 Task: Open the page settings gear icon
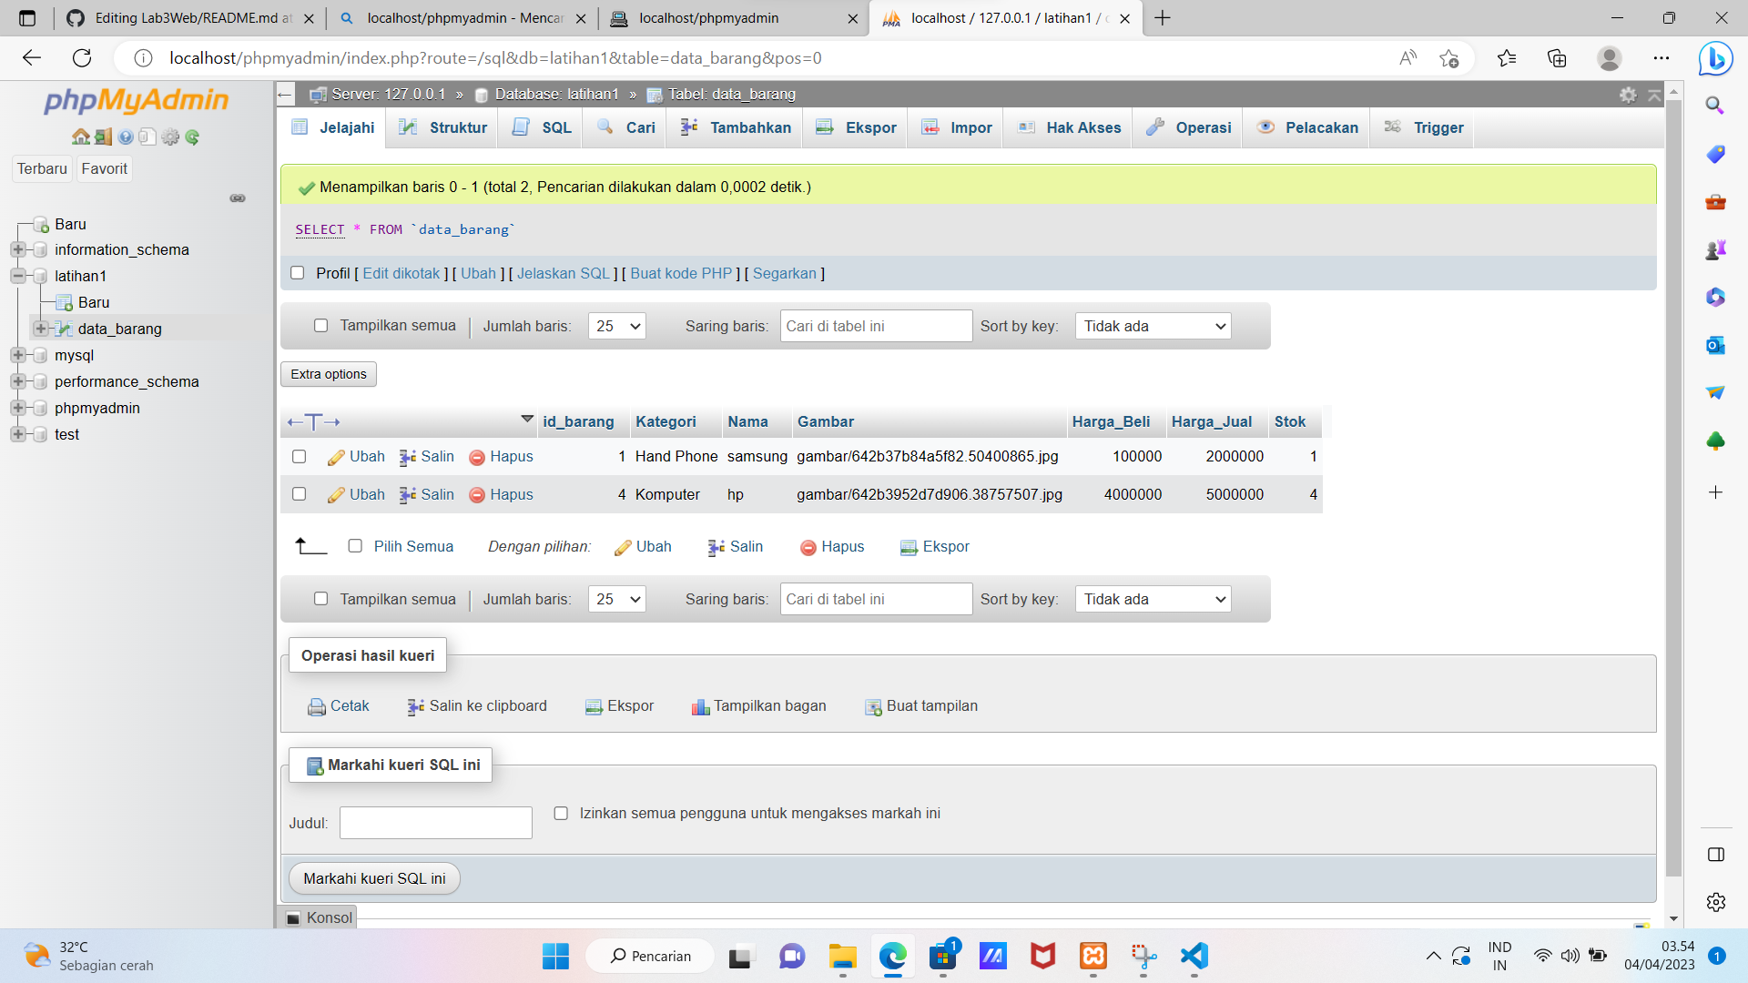coord(1628,95)
